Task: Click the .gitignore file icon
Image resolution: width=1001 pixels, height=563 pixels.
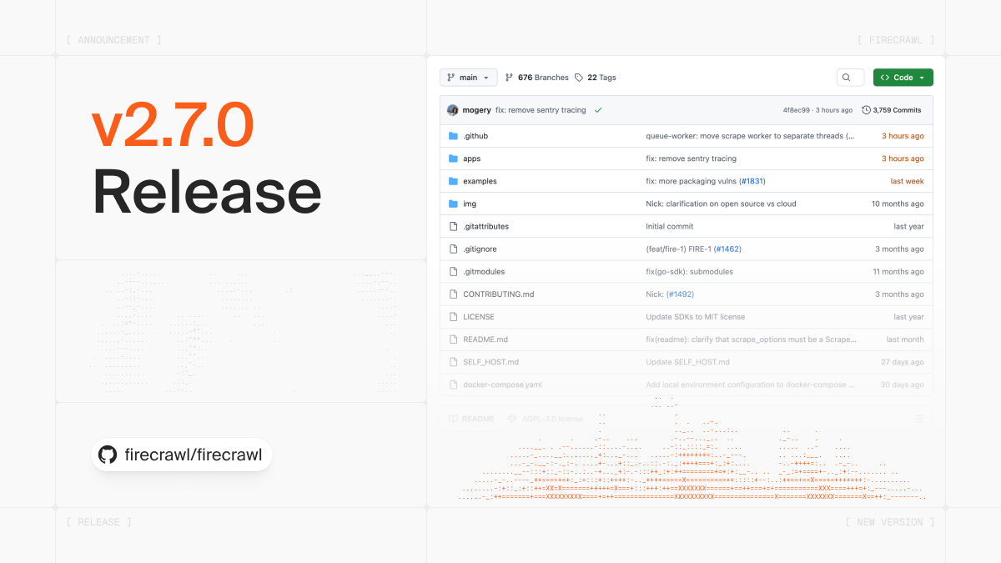Action: pyautogui.click(x=451, y=249)
